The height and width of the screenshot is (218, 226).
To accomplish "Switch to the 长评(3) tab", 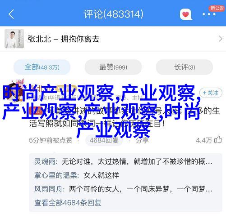I will pyautogui.click(x=184, y=67).
